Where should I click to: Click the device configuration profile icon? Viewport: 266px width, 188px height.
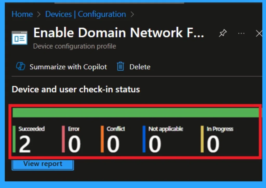click(19, 38)
